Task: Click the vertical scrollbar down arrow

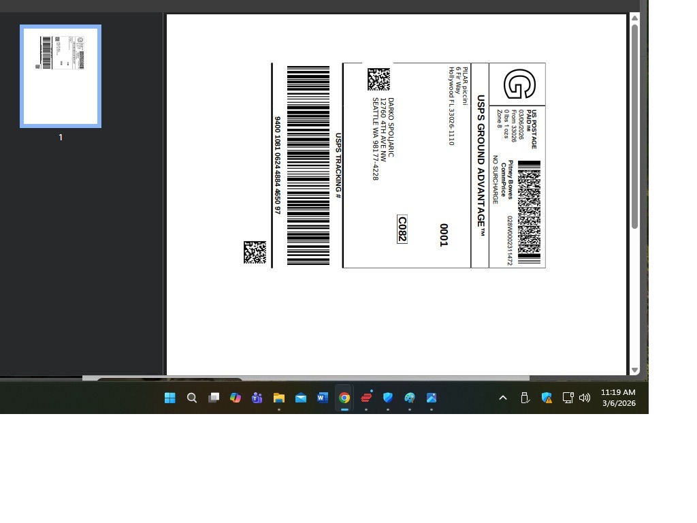Action: click(634, 370)
